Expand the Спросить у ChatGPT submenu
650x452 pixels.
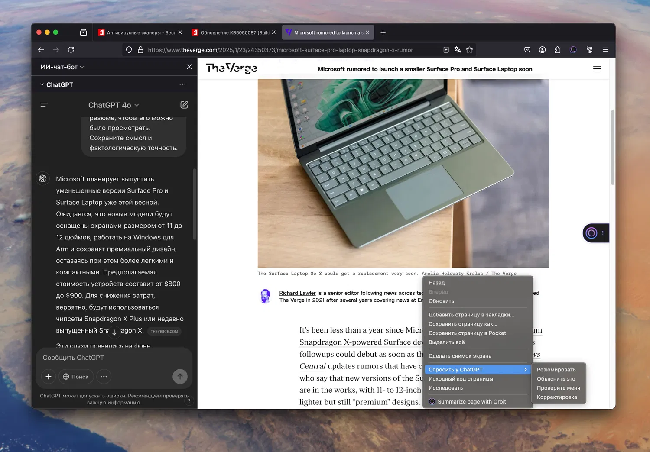pyautogui.click(x=477, y=370)
